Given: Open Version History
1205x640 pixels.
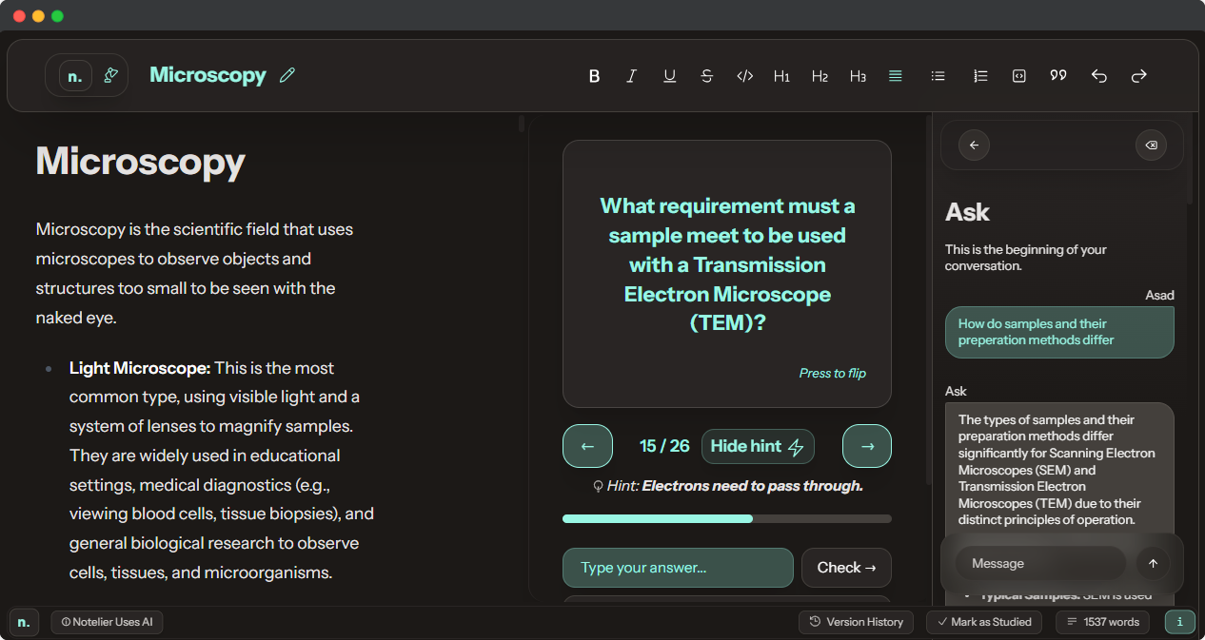Looking at the screenshot, I should (856, 622).
